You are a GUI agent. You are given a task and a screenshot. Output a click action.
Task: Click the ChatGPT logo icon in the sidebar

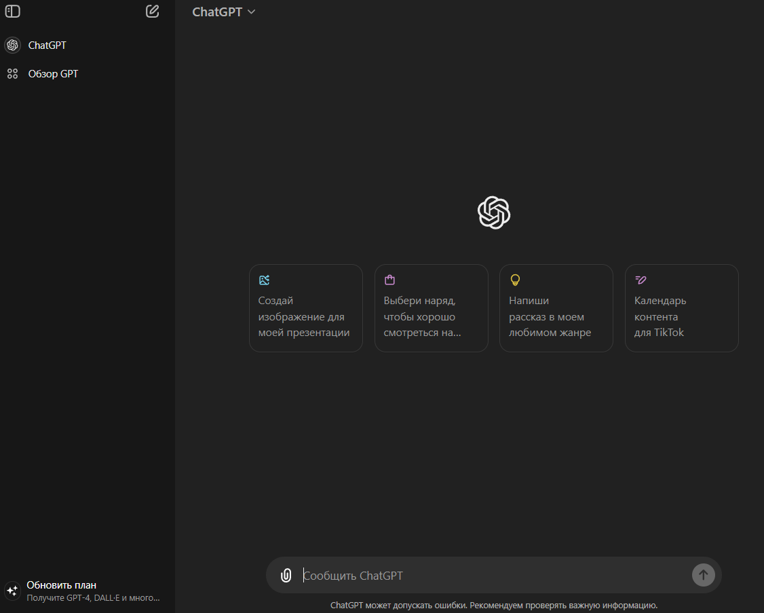coord(13,45)
